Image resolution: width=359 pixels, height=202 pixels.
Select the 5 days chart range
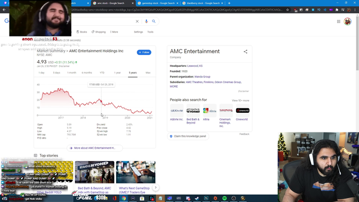[x=57, y=73]
